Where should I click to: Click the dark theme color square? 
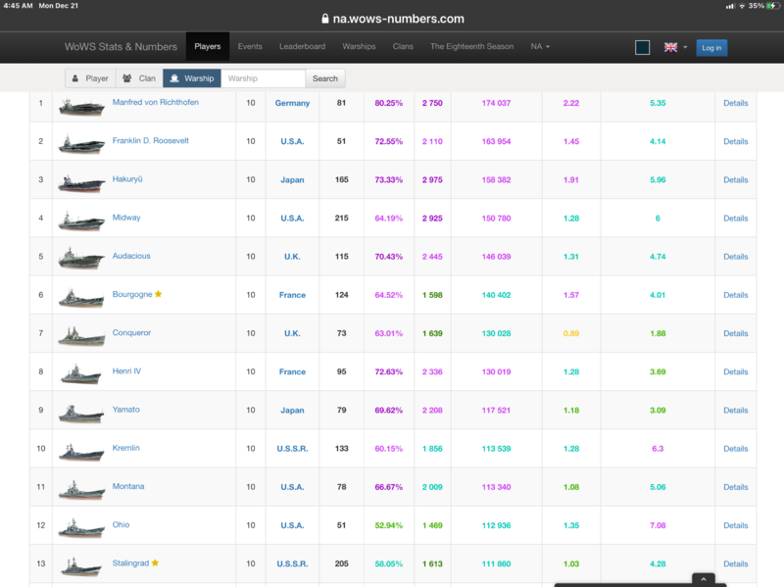642,47
